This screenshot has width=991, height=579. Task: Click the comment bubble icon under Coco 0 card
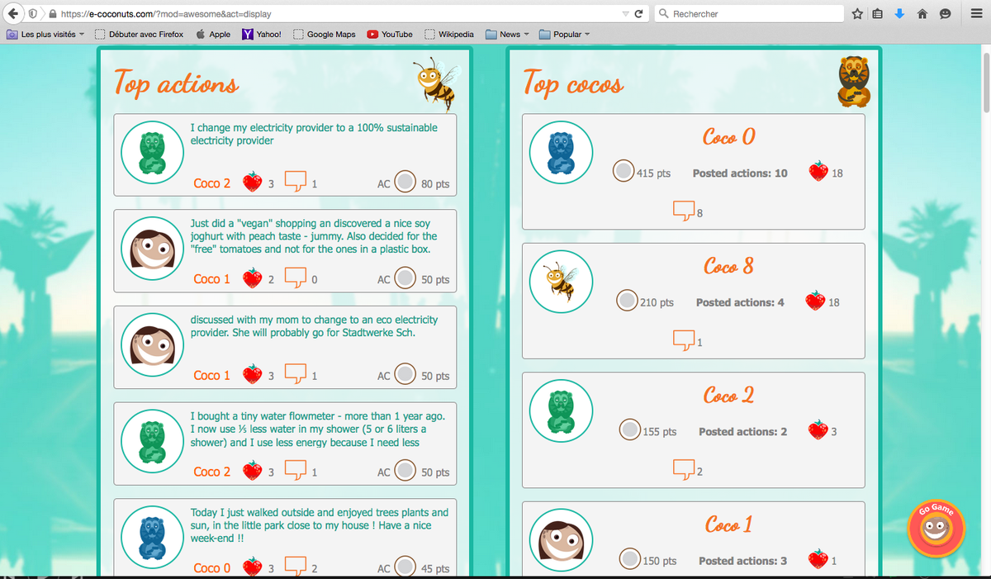[685, 211]
